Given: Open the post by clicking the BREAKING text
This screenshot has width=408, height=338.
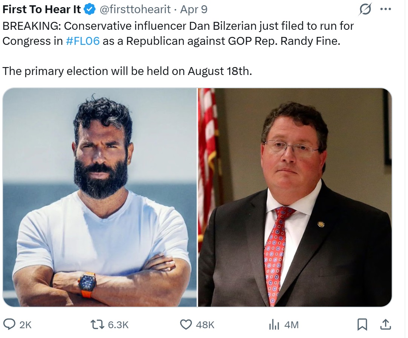Looking at the screenshot, I should 32,26.
